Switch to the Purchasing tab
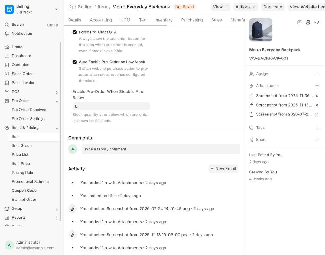 click(192, 20)
